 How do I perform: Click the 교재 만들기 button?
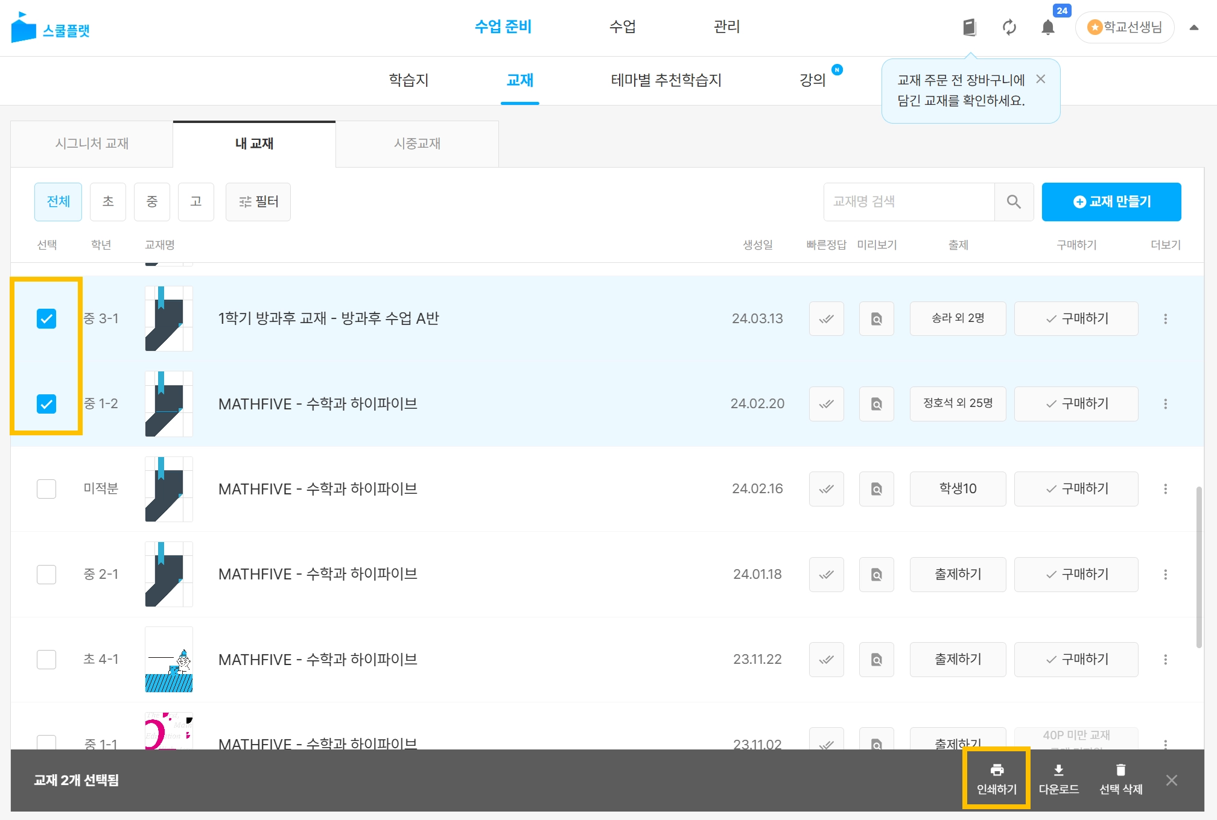click(1111, 202)
